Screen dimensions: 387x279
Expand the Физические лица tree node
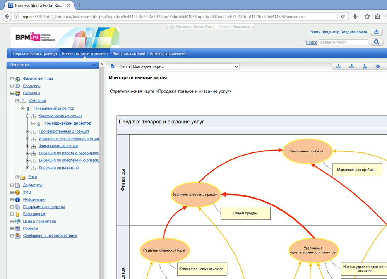coord(12,79)
